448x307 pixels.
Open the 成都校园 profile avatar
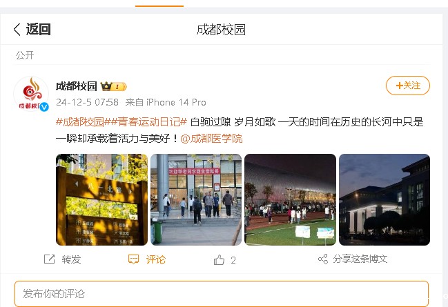click(31, 93)
